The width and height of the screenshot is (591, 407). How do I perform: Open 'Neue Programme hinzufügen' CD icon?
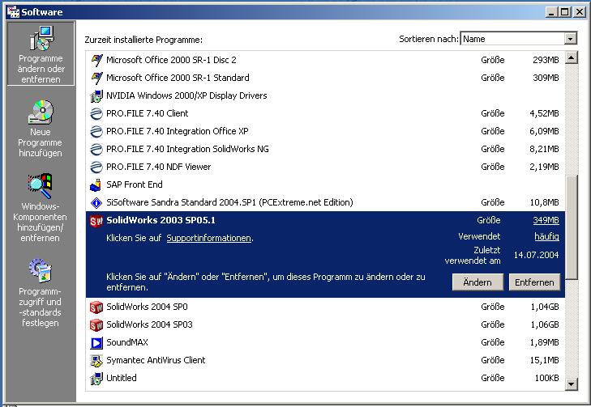[41, 112]
